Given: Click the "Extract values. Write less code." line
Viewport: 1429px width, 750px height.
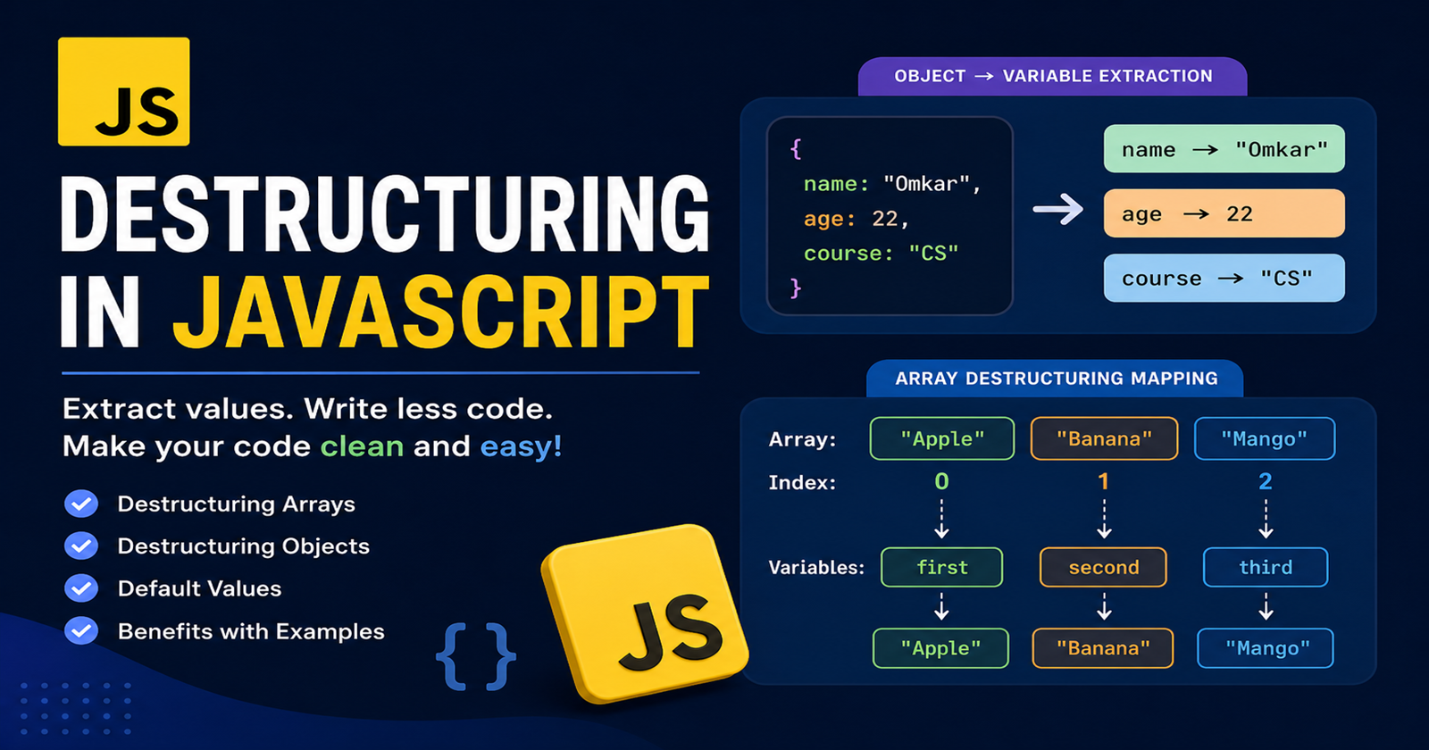Looking at the screenshot, I should pos(307,409).
